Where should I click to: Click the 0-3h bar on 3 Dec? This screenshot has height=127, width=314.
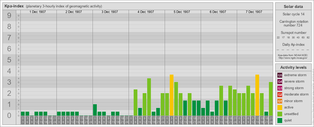(95, 110)
